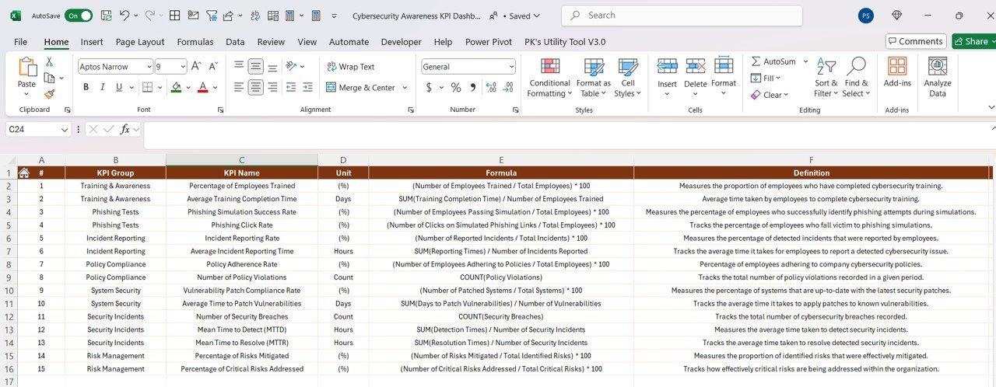Click the Copy icon in Clipboard
This screenshot has width=996, height=387.
pyautogui.click(x=49, y=78)
